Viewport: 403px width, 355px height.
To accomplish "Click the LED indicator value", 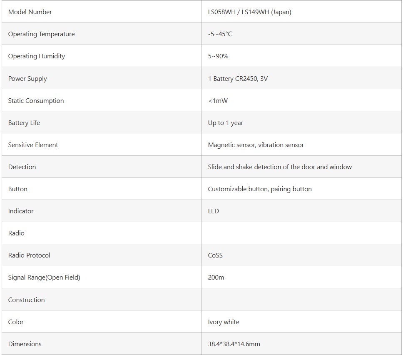I will [x=213, y=211].
